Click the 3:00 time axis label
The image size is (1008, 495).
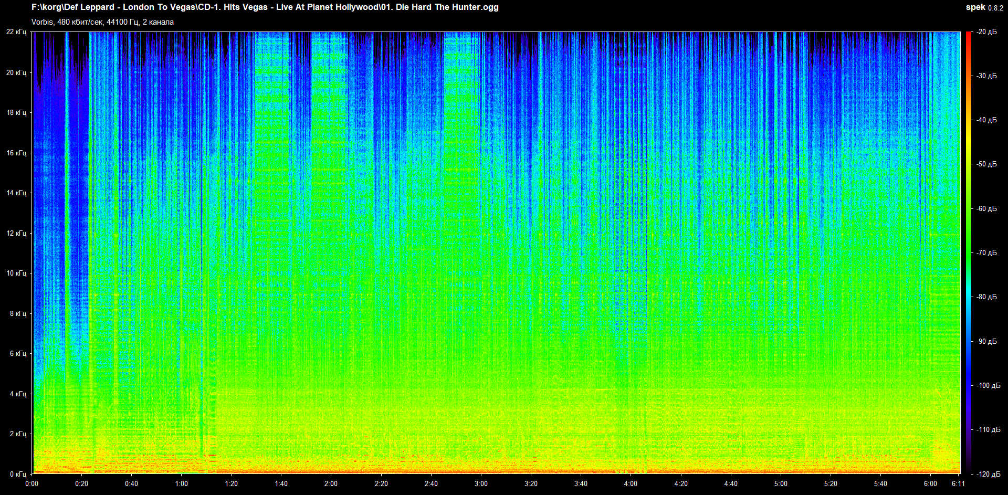[481, 483]
